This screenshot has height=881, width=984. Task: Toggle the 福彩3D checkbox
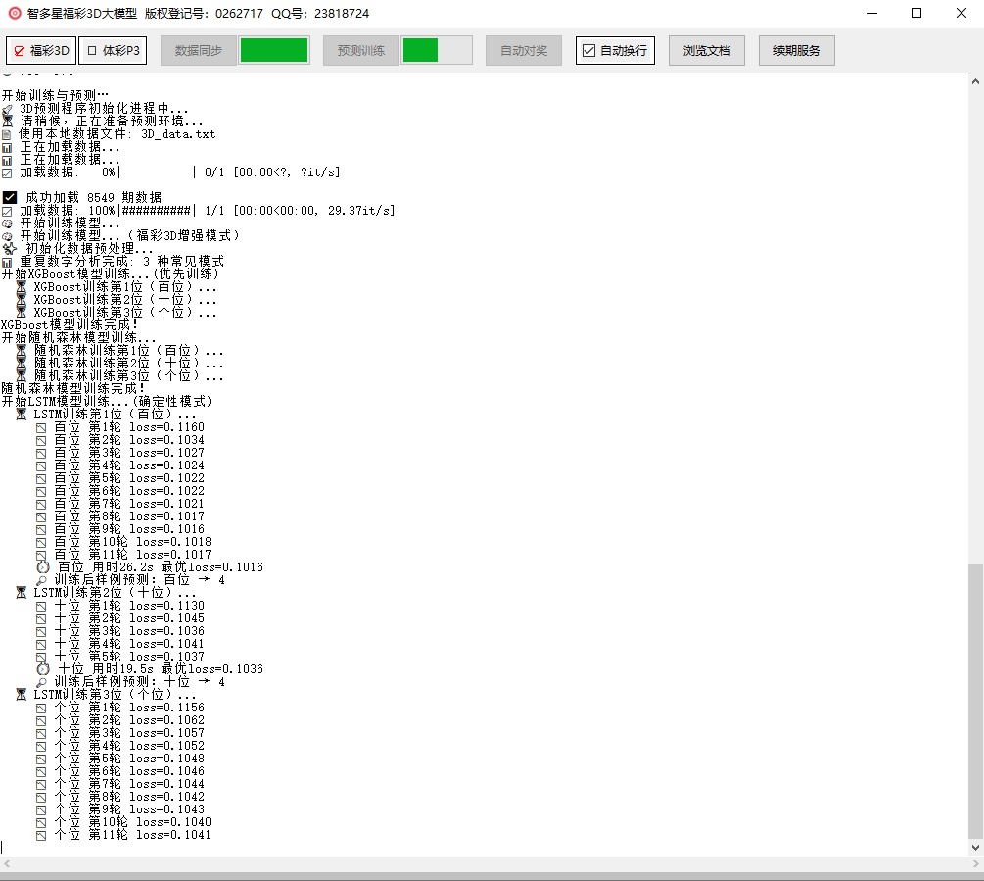(x=20, y=51)
